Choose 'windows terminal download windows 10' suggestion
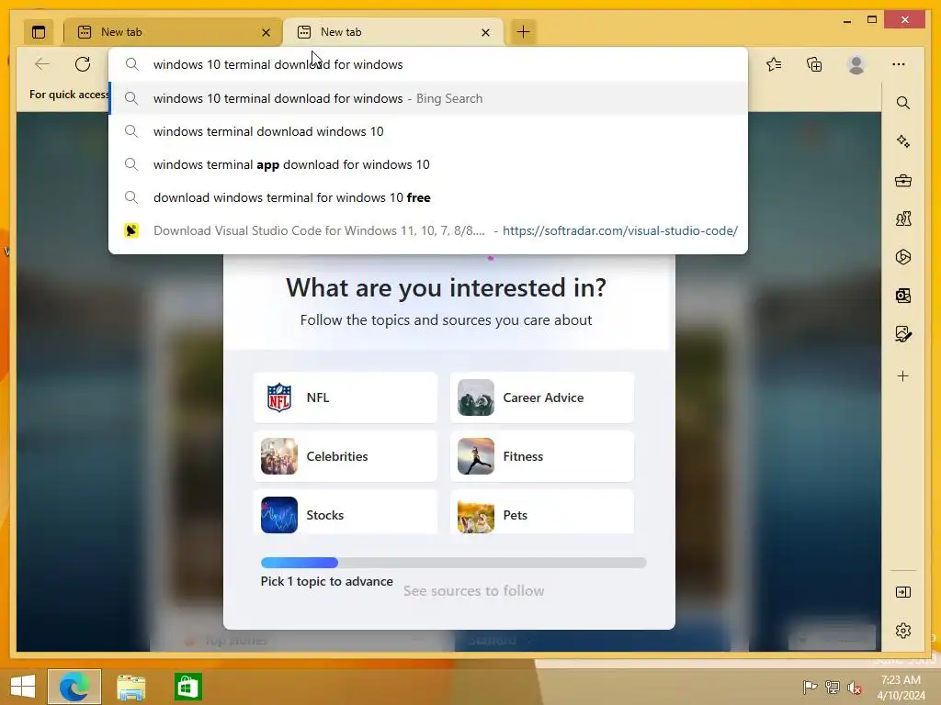The height and width of the screenshot is (705, 941). coord(428,131)
